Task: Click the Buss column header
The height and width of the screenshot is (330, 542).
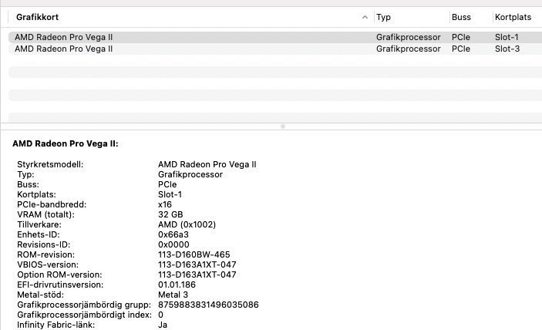Action: [461, 17]
